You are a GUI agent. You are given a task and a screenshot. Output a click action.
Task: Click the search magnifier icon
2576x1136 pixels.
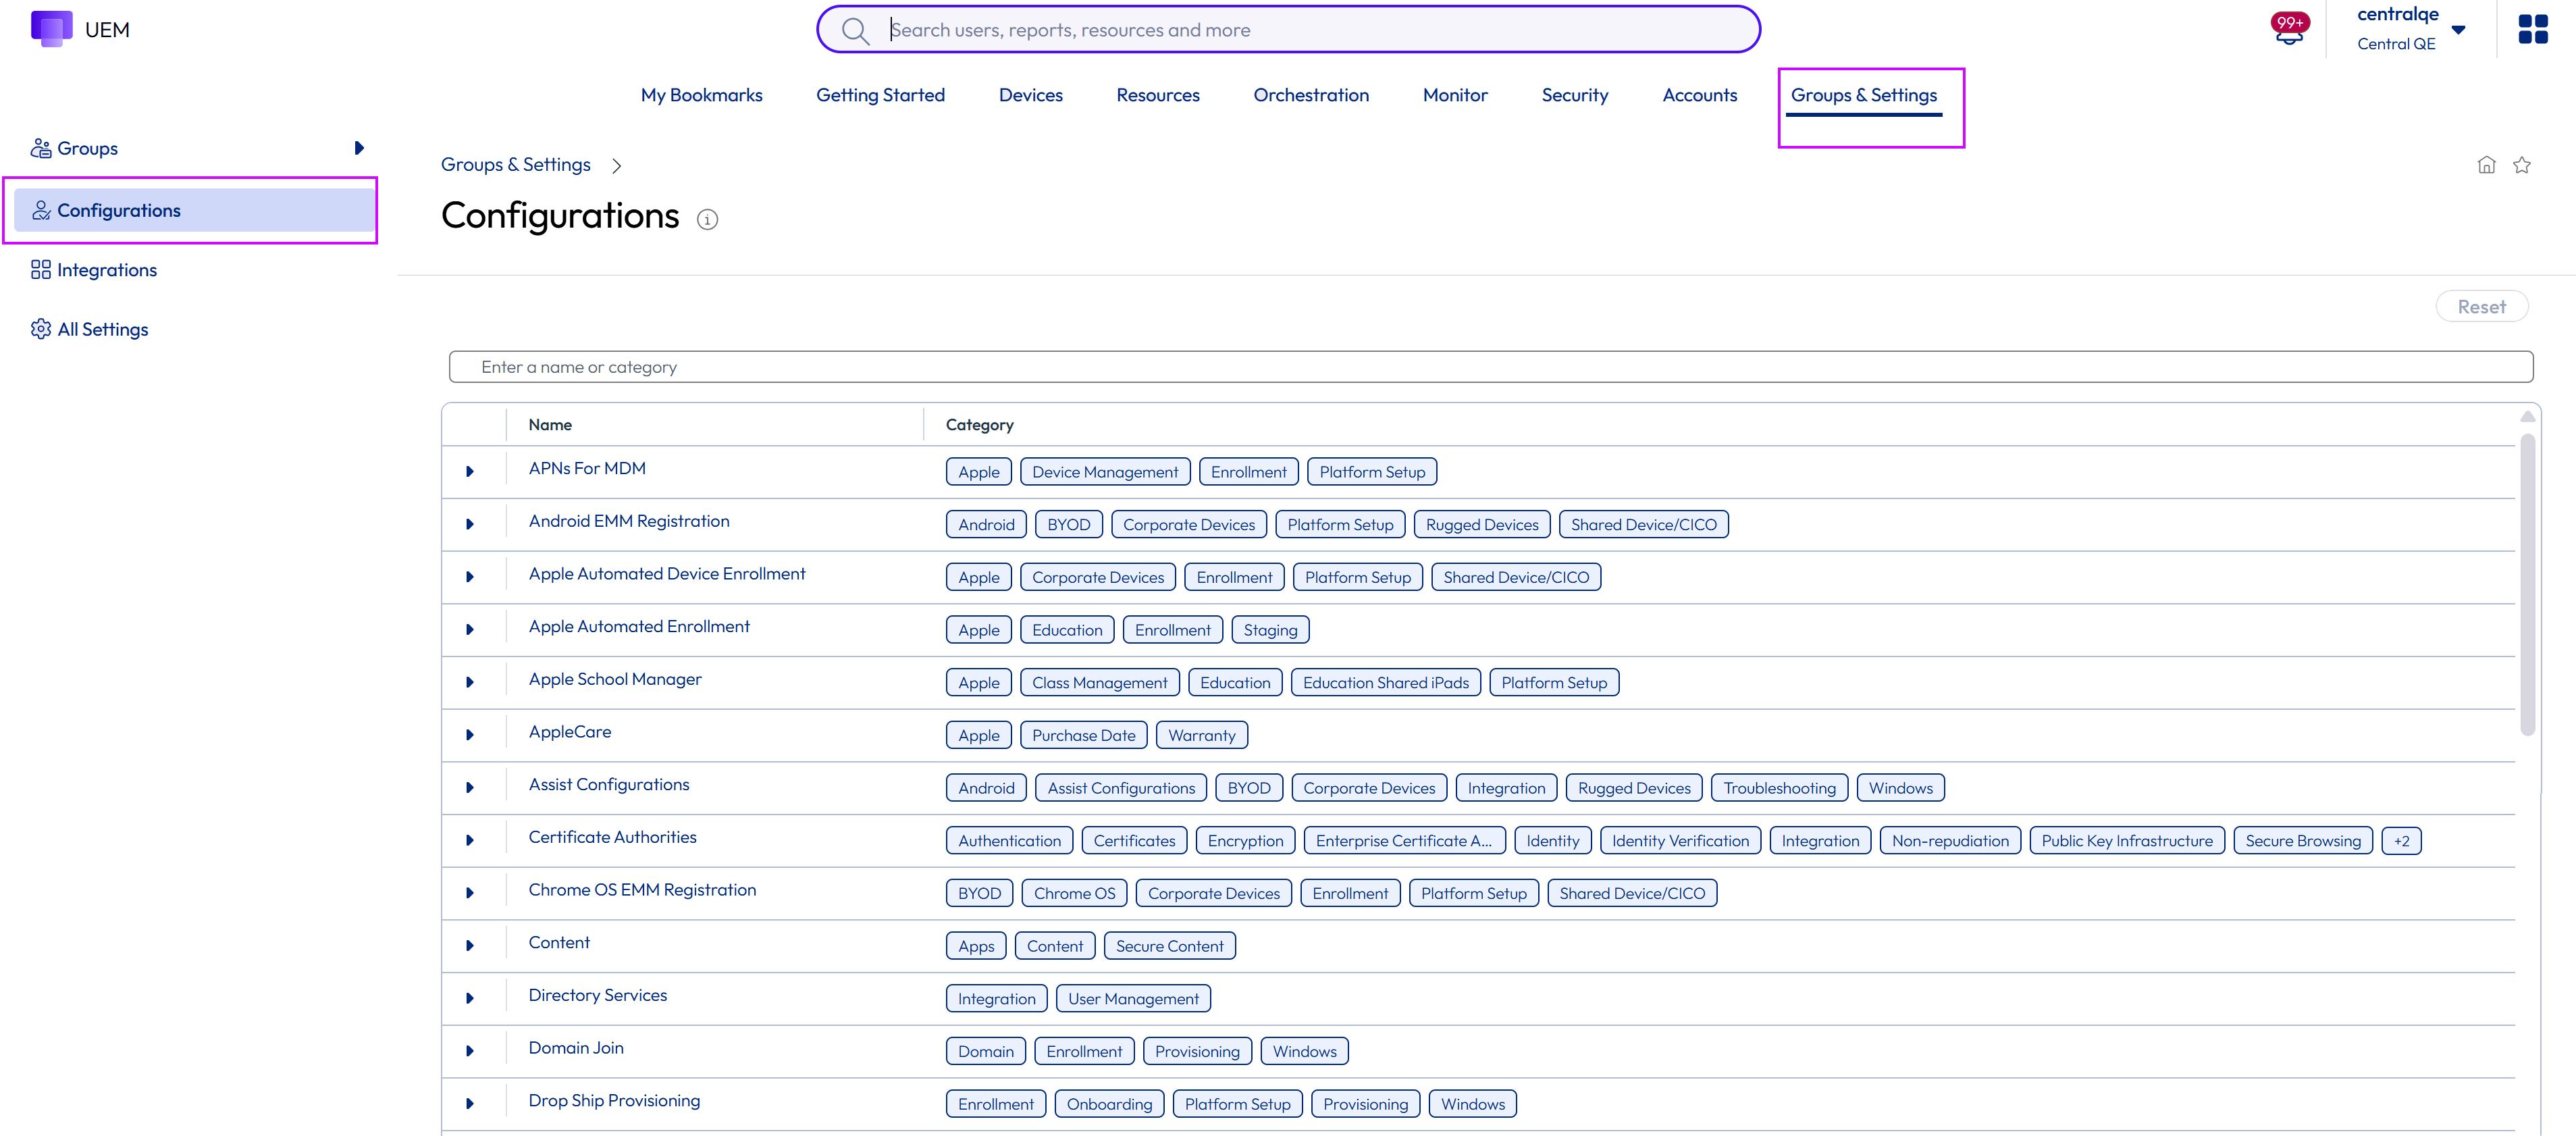(855, 30)
